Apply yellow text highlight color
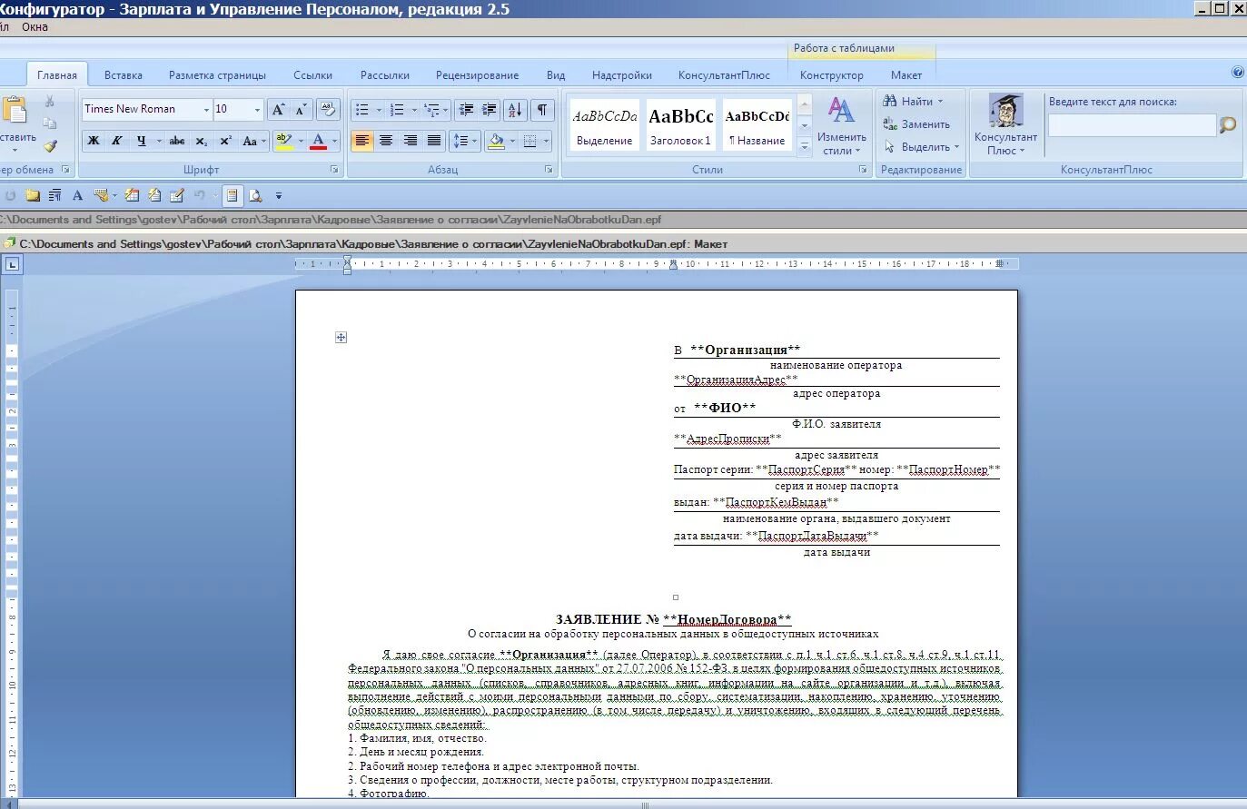This screenshot has width=1247, height=809. coord(283,141)
